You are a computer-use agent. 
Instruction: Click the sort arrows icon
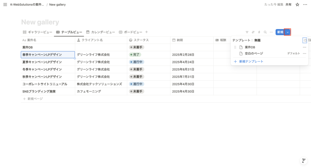(x=253, y=32)
